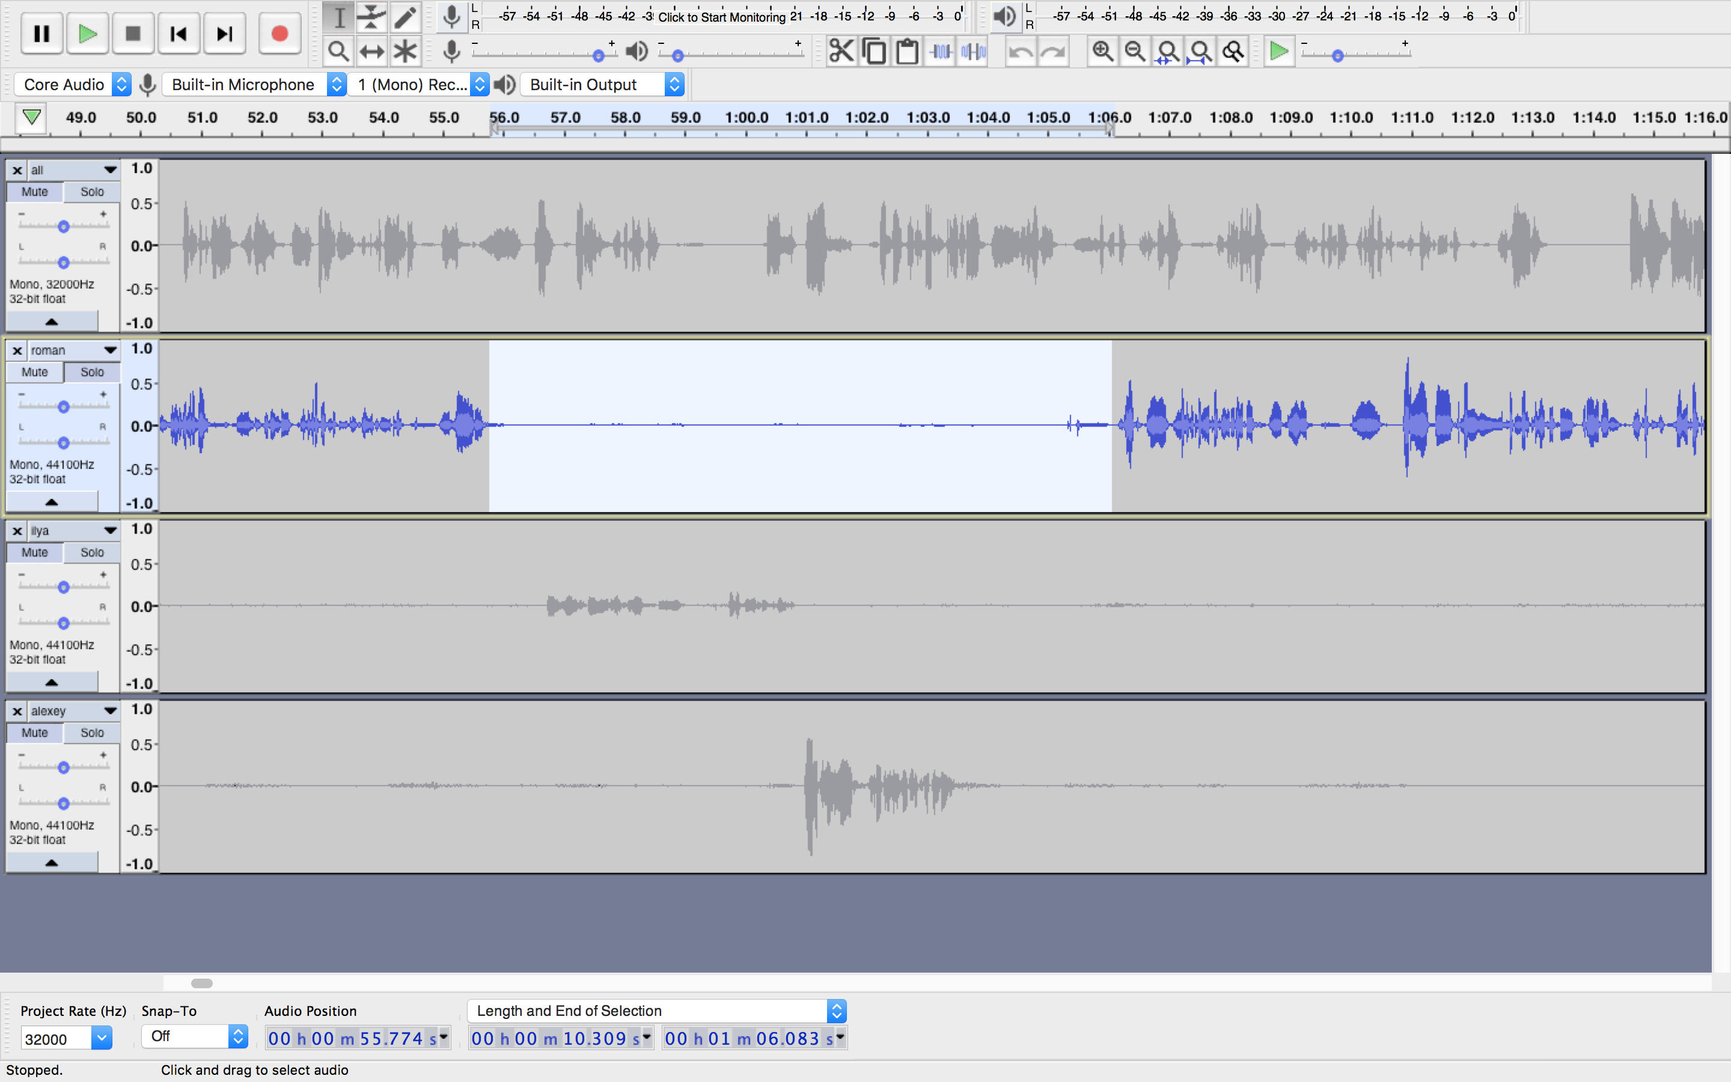The height and width of the screenshot is (1082, 1731).
Task: Select the Multi-Tool asterisk icon
Action: (405, 52)
